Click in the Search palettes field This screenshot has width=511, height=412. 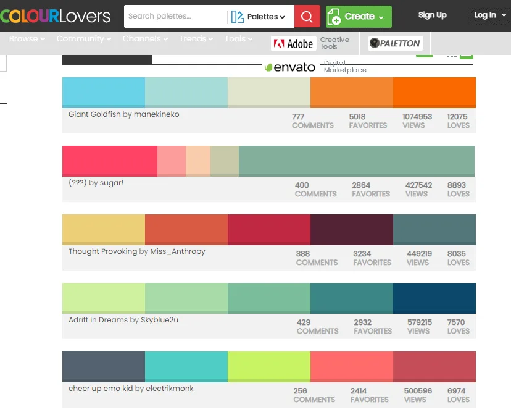175,16
